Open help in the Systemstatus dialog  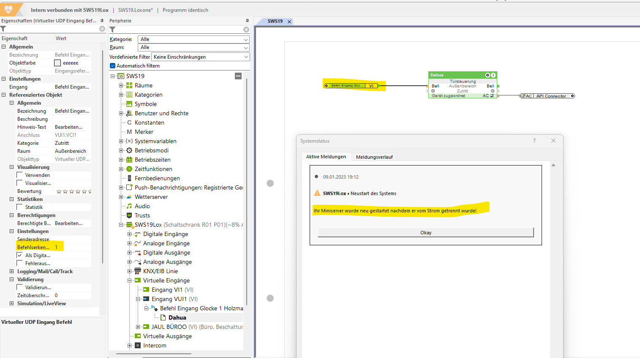pyautogui.click(x=534, y=141)
